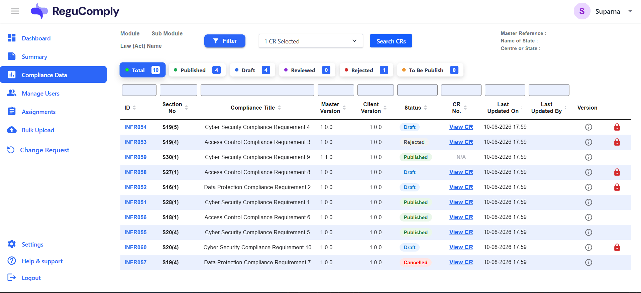Expand the Suparna account dropdown arrow
Image resolution: width=641 pixels, height=293 pixels.
click(x=630, y=11)
